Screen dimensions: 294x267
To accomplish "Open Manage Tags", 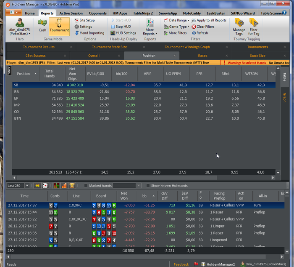I will tap(239, 27).
